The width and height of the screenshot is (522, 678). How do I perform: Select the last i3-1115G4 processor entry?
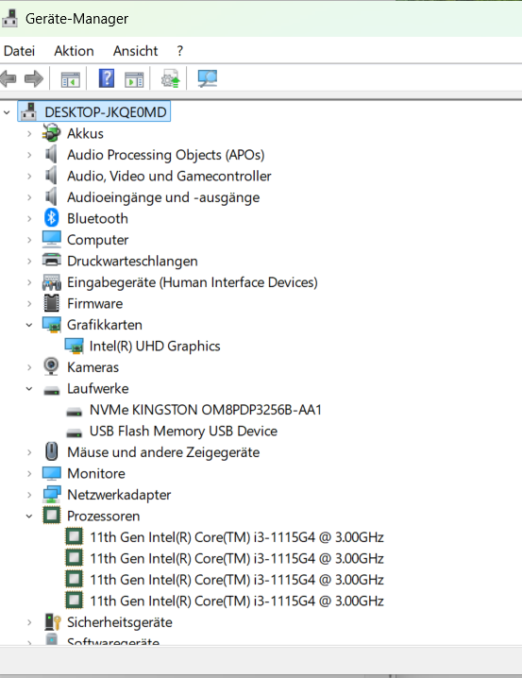(237, 601)
